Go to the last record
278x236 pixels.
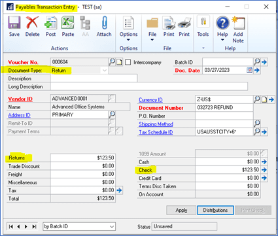click(34, 227)
